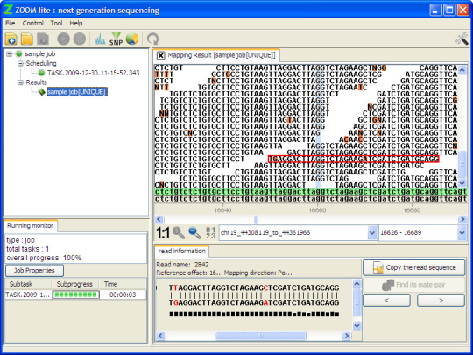
Task: Click the 0123 base encoding icon
Action: point(210,233)
